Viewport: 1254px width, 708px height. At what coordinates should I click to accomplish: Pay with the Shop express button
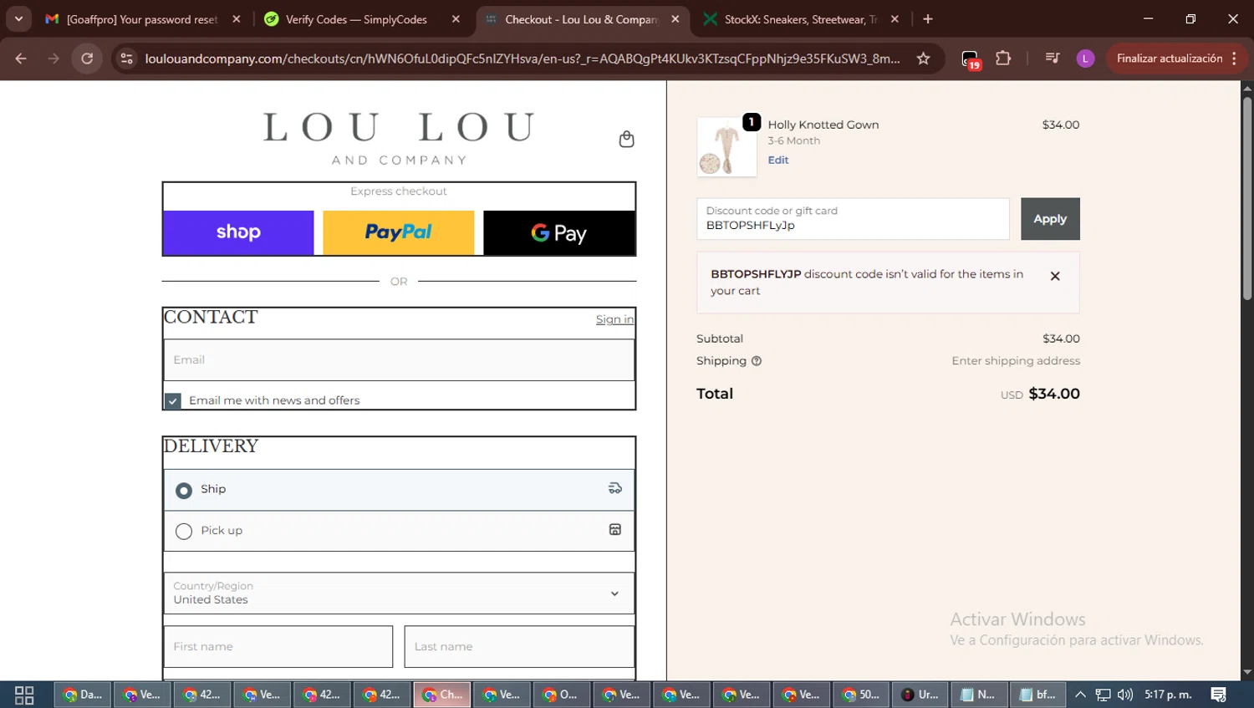[x=238, y=232]
